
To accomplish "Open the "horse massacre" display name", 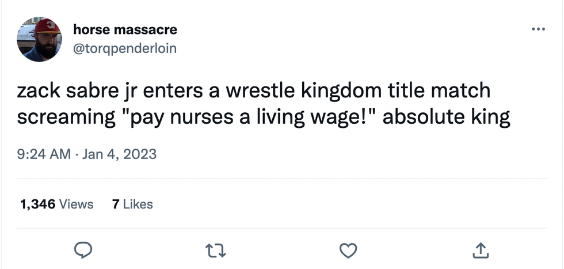I will [x=125, y=29].
